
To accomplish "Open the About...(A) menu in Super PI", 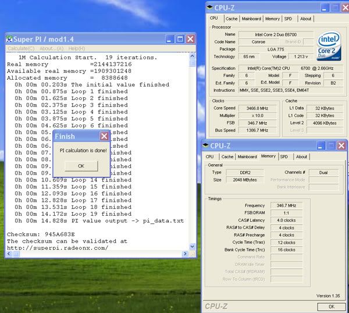I will tap(51, 48).
